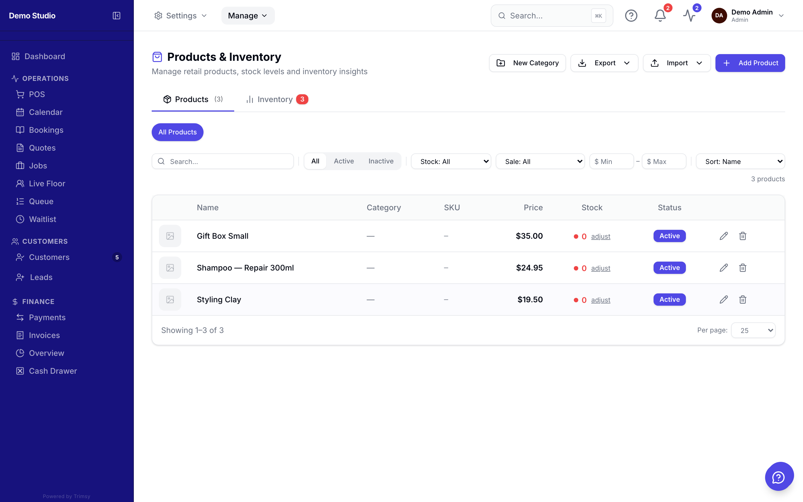Open the Stock: All filter dropdown
This screenshot has height=502, width=803.
point(451,161)
